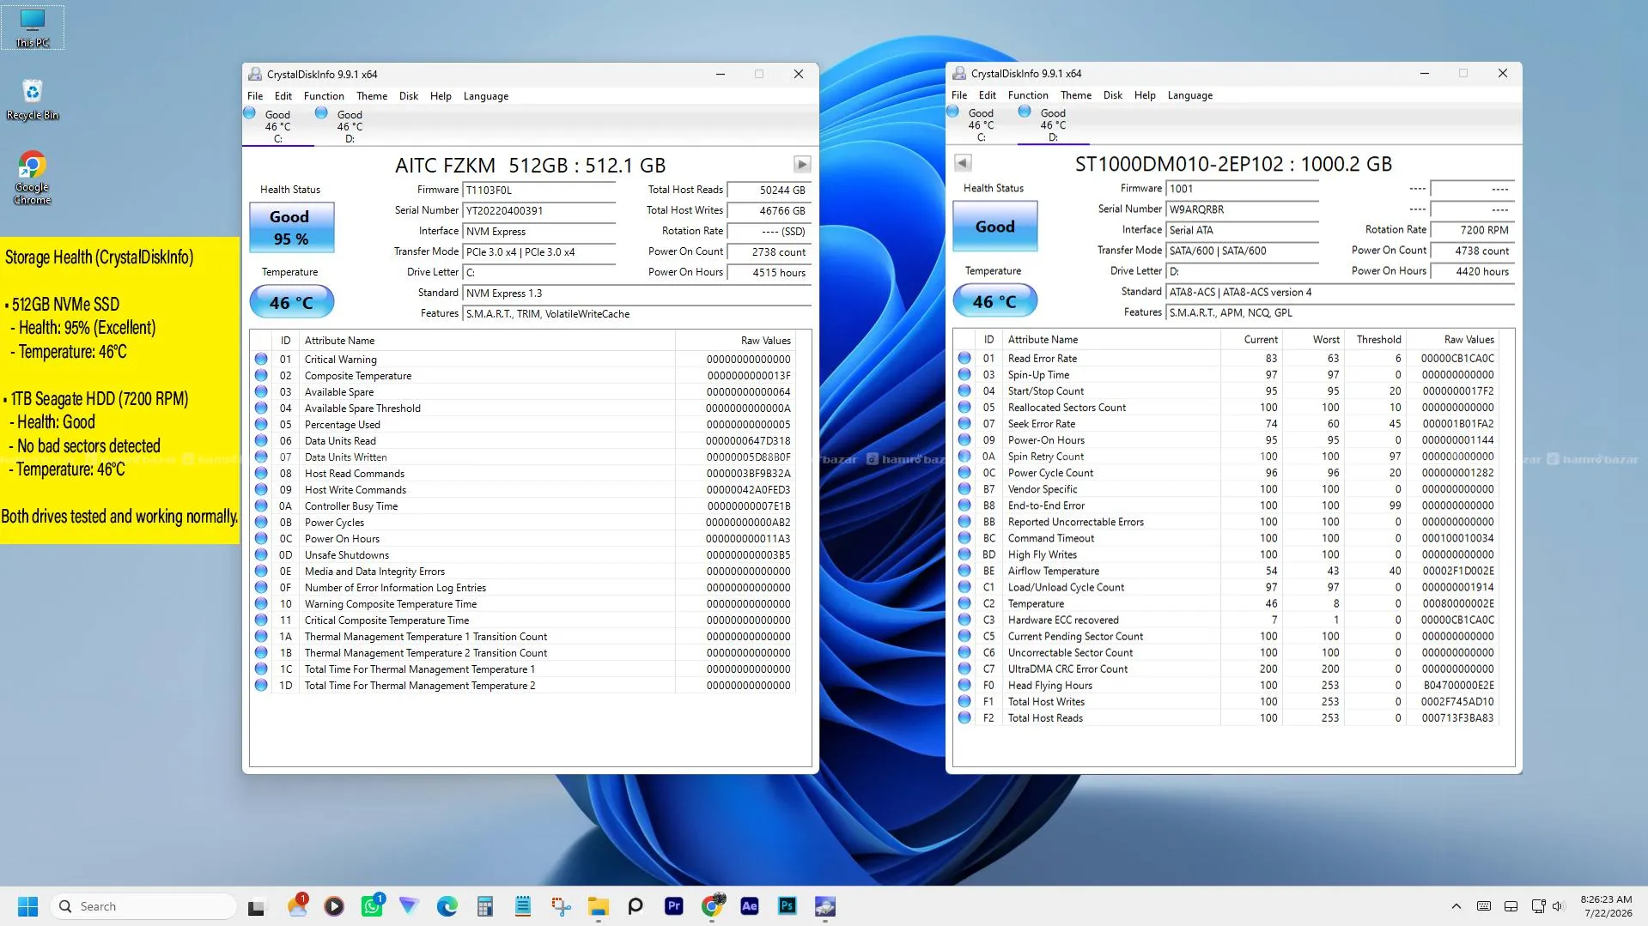
Task: Click status icon for Critical Warning row
Action: pyautogui.click(x=261, y=359)
